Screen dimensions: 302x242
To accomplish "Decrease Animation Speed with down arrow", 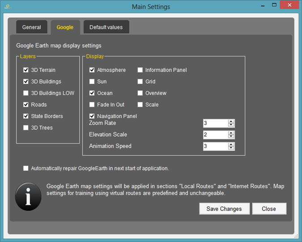I will point(231,148).
